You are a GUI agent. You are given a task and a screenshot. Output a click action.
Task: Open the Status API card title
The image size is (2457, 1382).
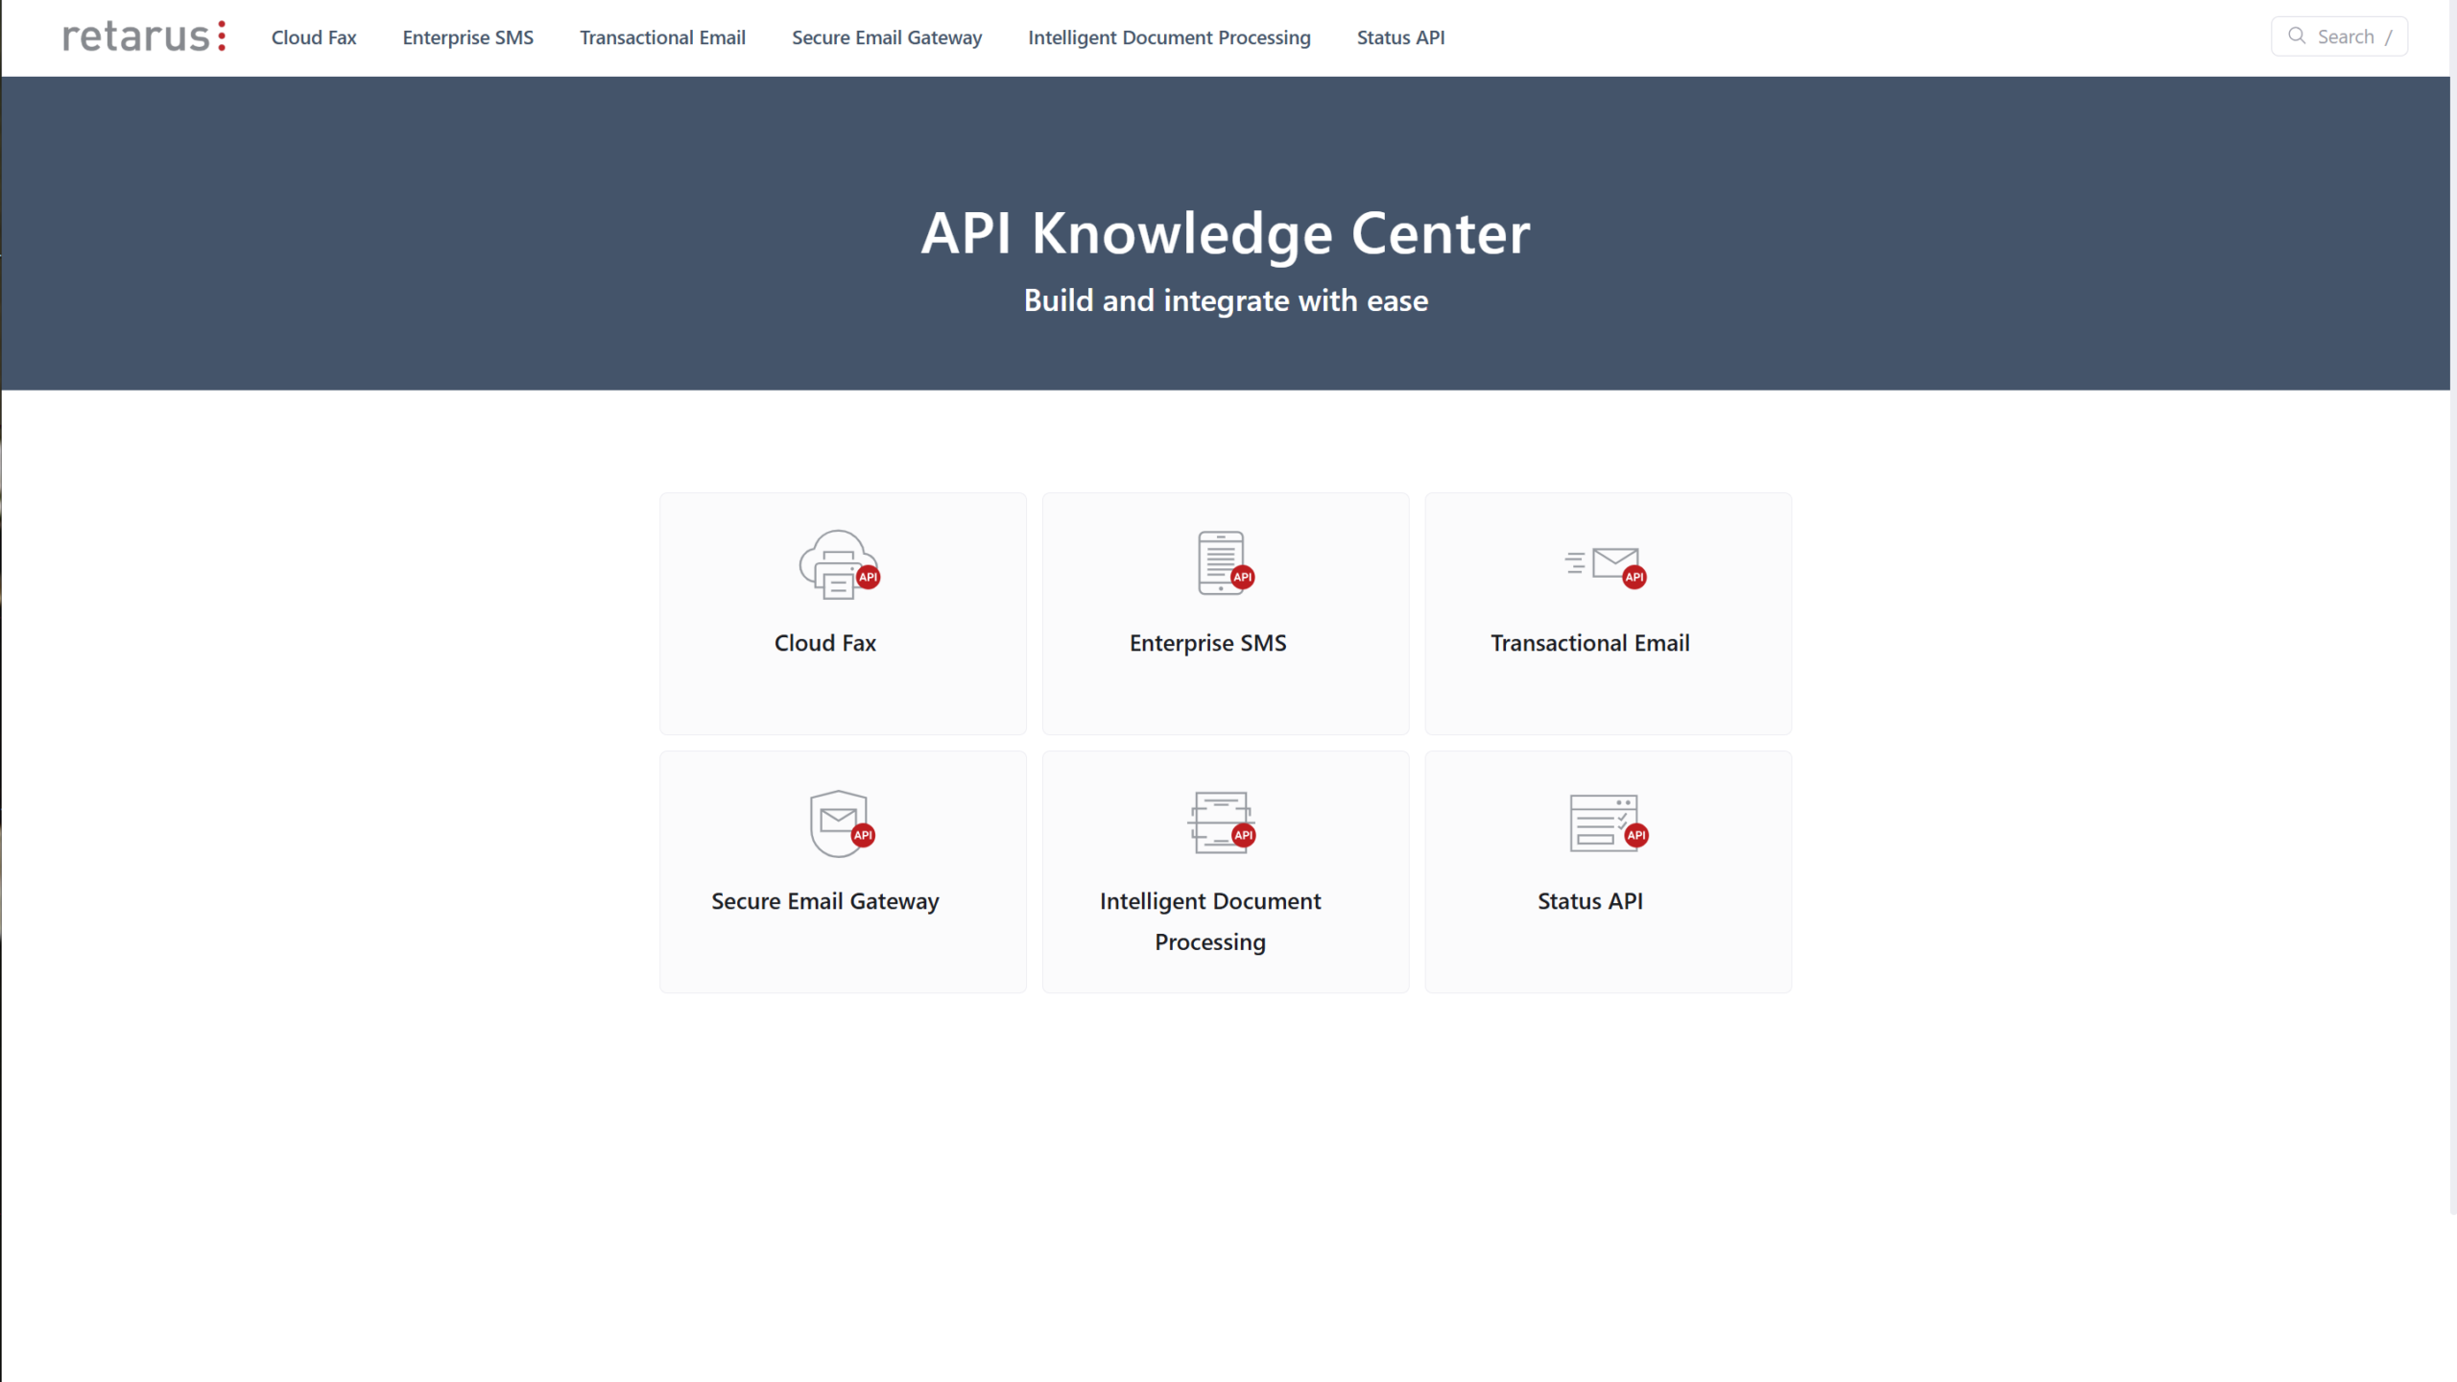coord(1590,901)
